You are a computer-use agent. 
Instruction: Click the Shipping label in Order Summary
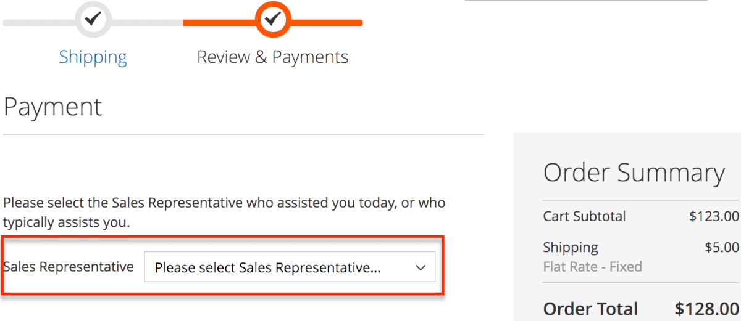pyautogui.click(x=571, y=248)
